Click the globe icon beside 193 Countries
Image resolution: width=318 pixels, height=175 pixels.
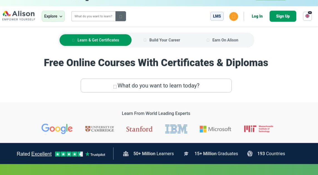coord(250,154)
